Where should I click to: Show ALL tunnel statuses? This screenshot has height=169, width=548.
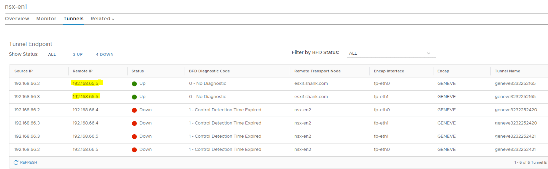[x=52, y=54]
